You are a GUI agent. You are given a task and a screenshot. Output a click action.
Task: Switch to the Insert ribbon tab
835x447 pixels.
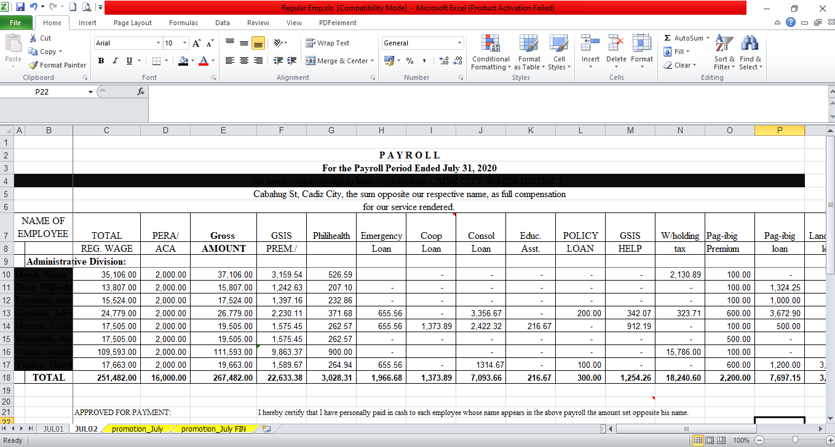tap(87, 23)
